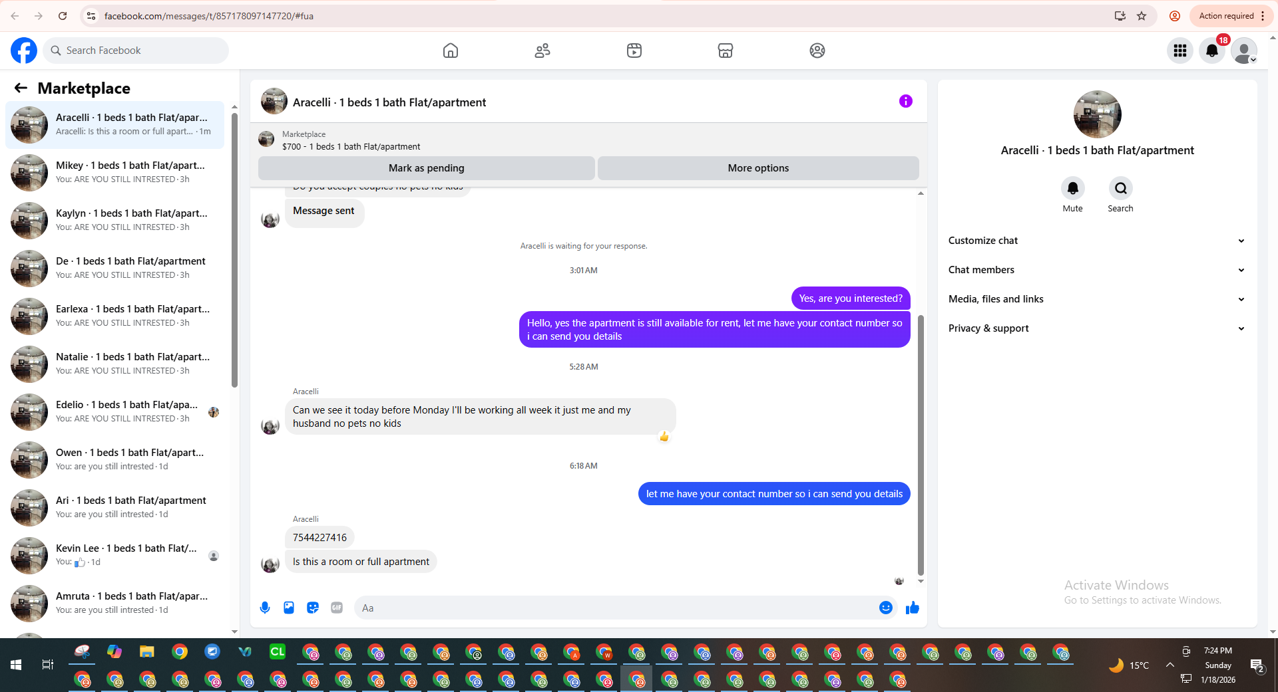Open Task View on the taskbar

[x=48, y=665]
